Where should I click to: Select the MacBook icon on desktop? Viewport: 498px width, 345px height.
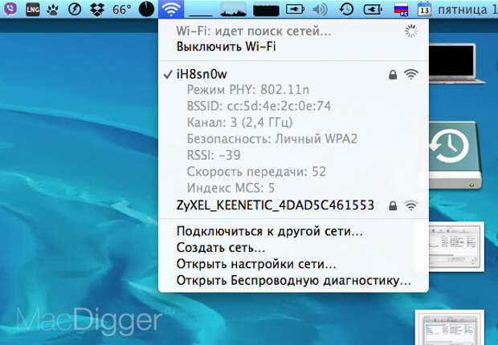pos(455,63)
